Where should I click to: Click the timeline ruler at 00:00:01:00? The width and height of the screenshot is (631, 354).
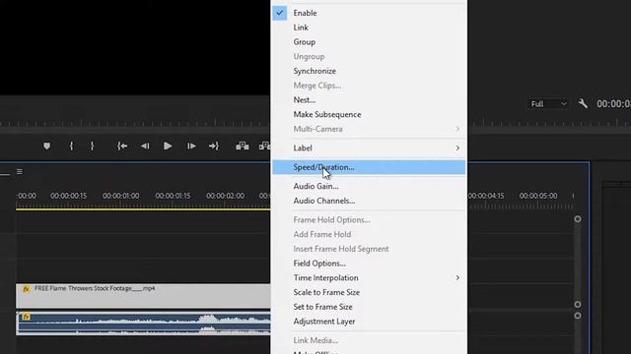click(120, 196)
